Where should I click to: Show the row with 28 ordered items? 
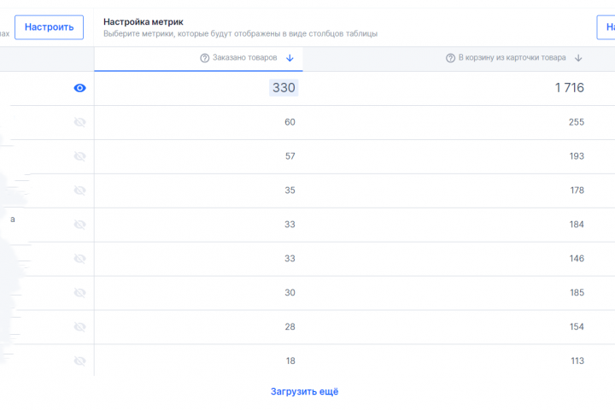(x=80, y=327)
